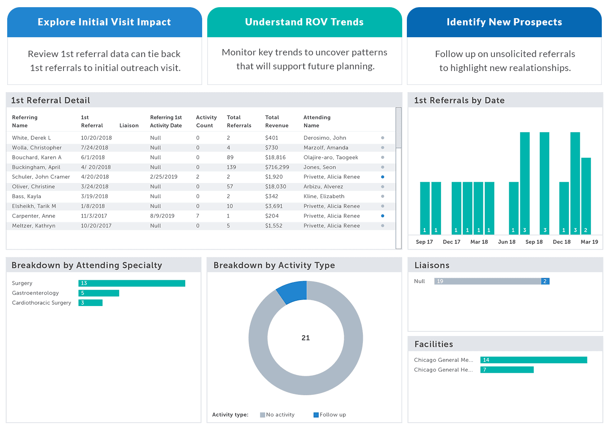Click the blue liaison bar segment labeled 2
Viewport: 609px width, 429px height.
coord(545,281)
